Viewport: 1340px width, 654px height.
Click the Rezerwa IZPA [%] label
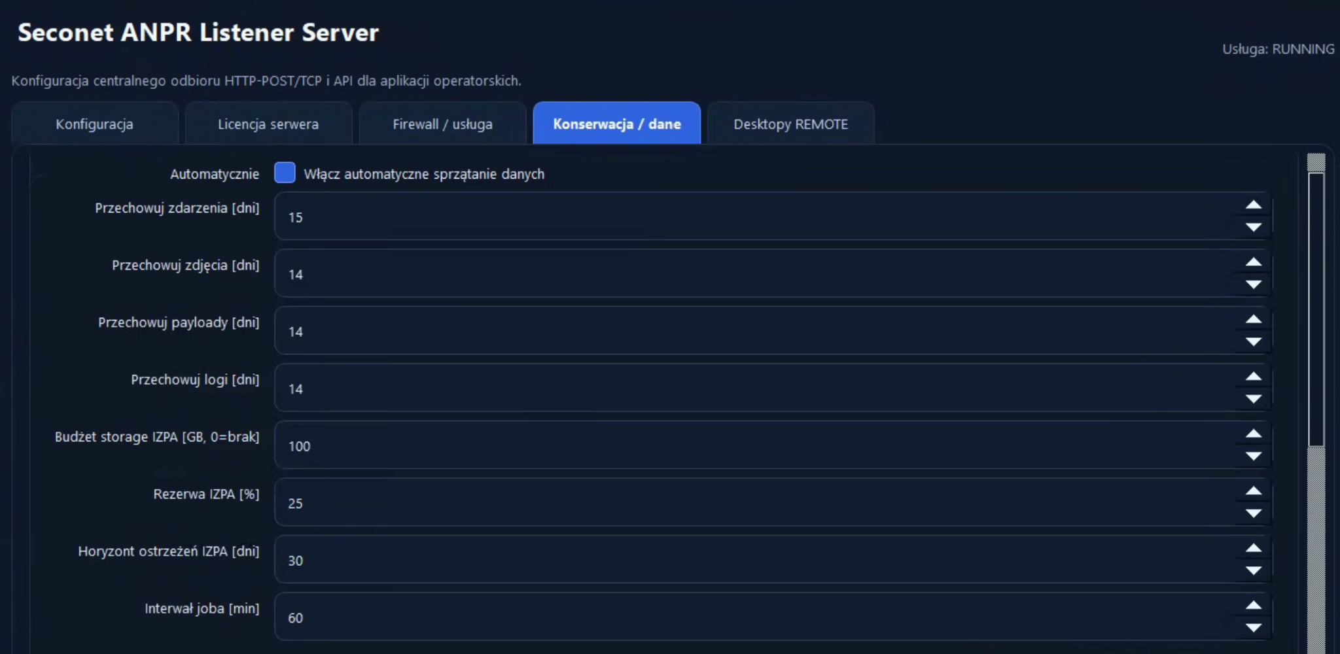point(207,494)
